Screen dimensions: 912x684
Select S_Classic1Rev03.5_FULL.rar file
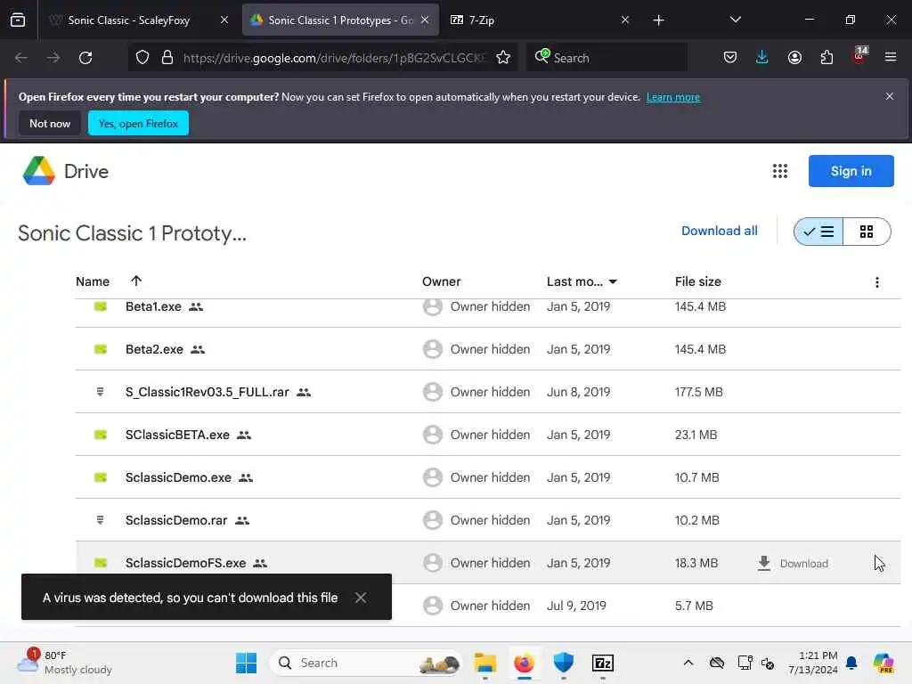pos(488,392)
